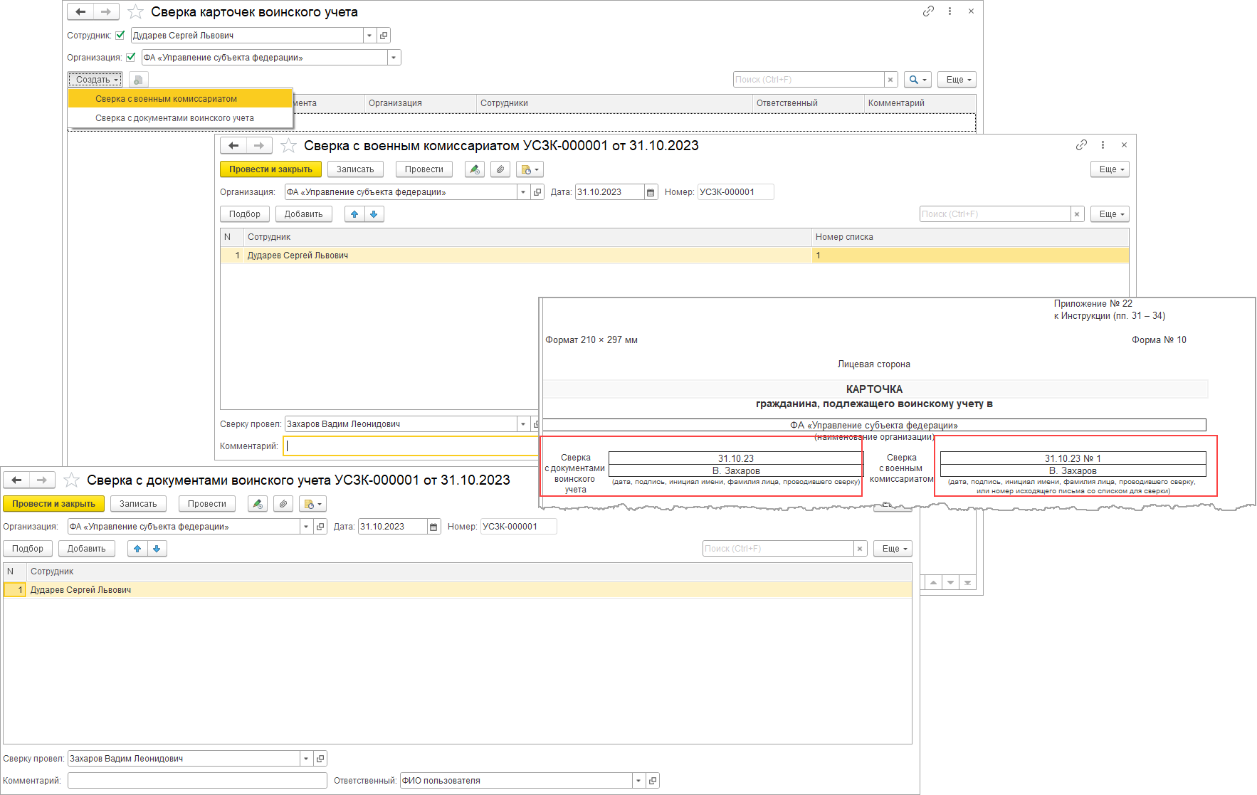The image size is (1257, 795).
Task: Open the Создать dropdown button
Action: (x=95, y=80)
